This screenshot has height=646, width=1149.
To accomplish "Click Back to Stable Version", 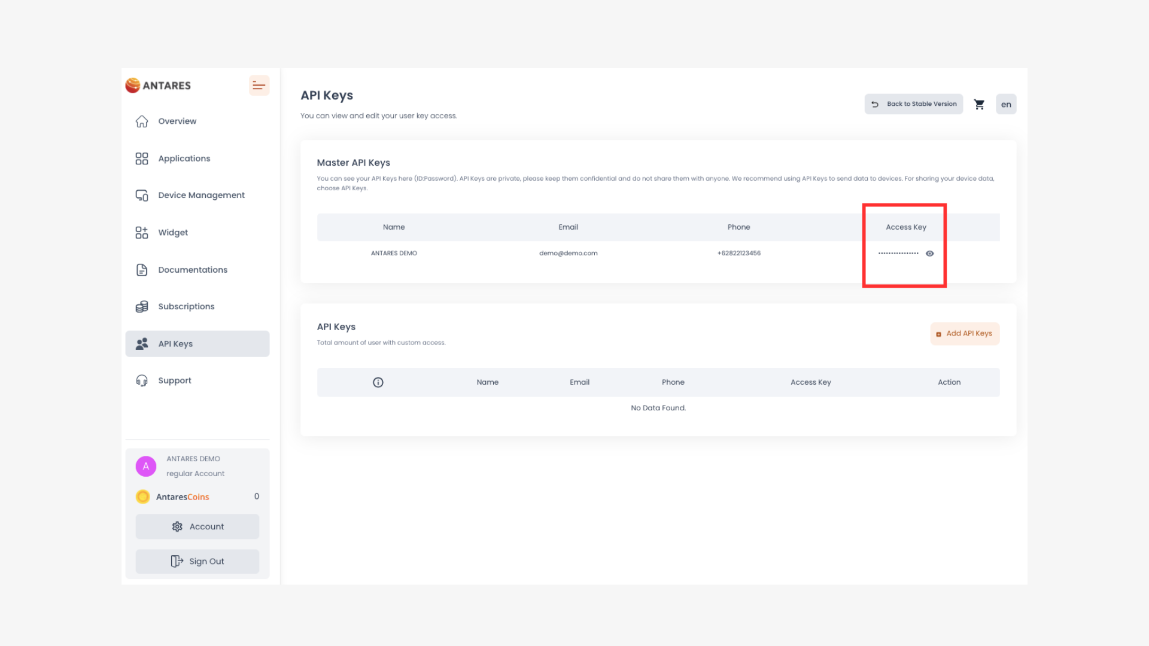I will pos(913,103).
